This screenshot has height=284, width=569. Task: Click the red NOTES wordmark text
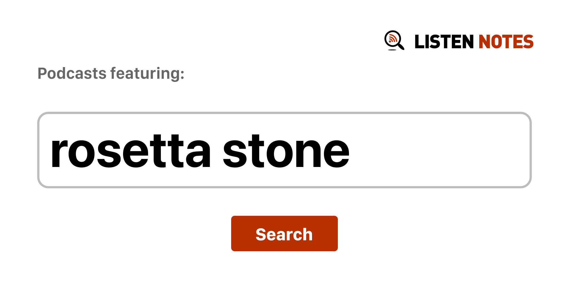click(506, 42)
